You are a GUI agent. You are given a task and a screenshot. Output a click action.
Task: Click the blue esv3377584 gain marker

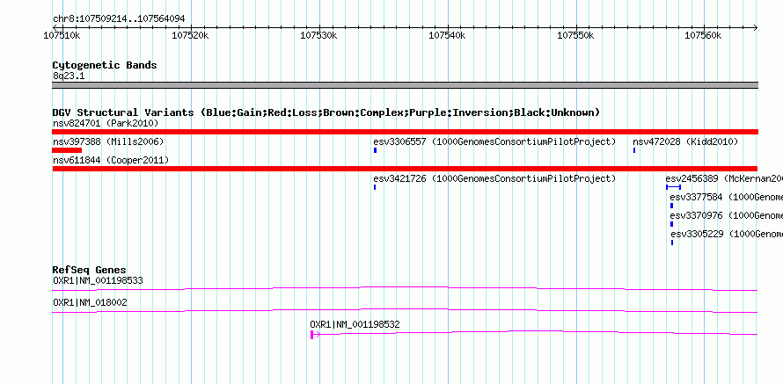tap(671, 206)
